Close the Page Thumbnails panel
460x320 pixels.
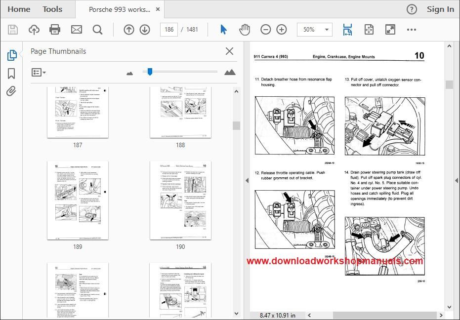pos(229,51)
